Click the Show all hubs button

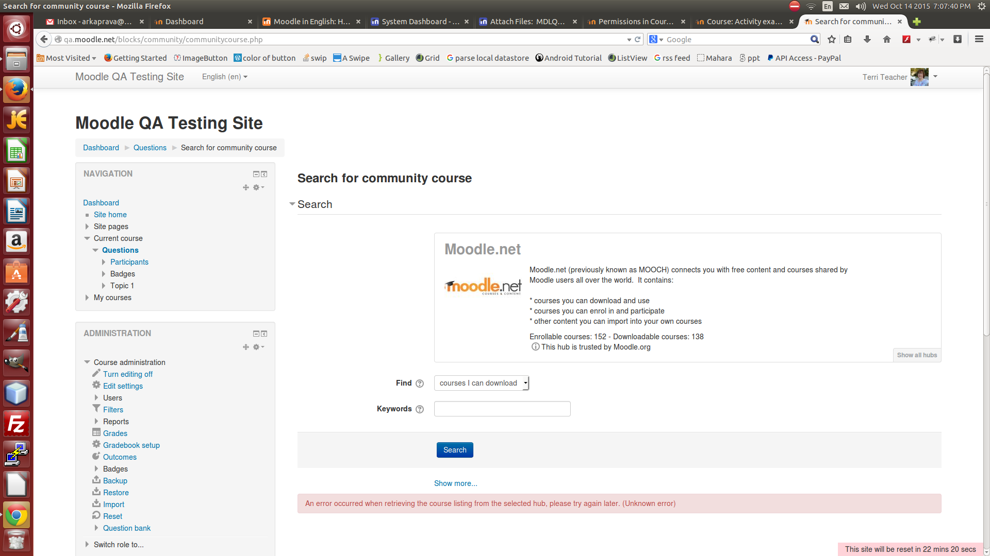(x=917, y=355)
